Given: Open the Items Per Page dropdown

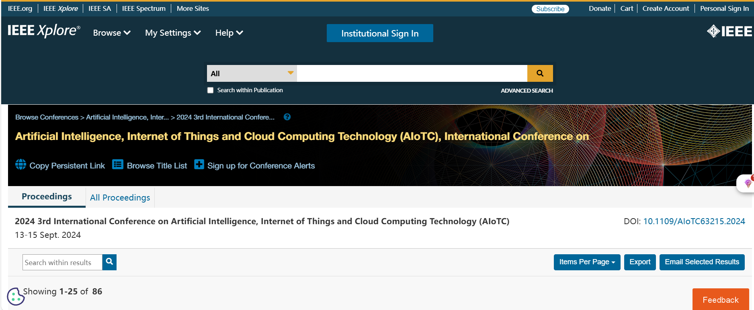Looking at the screenshot, I should click(x=587, y=262).
